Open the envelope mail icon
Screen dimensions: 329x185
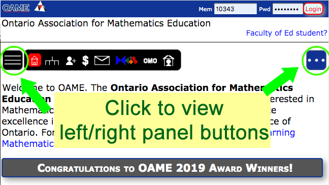[102, 60]
